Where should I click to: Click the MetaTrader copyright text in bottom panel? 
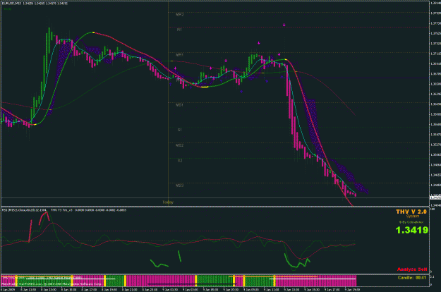coord(53,284)
